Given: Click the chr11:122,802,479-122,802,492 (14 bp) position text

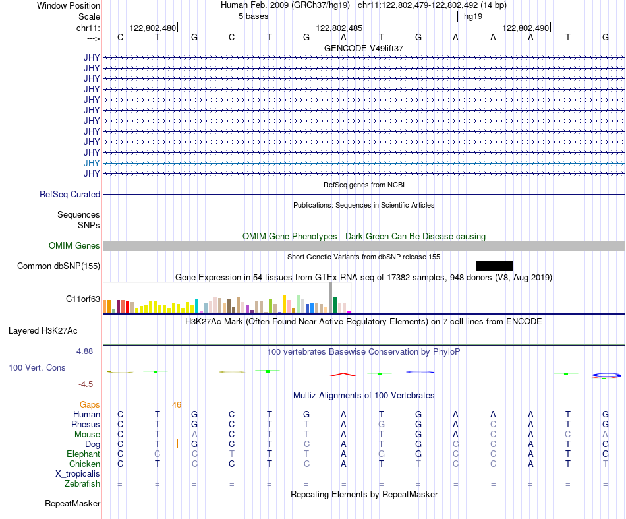Looking at the screenshot, I should click(432, 5).
